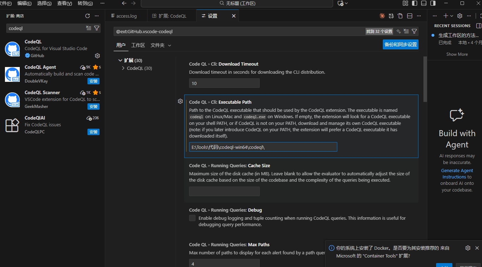Click the settings editor vertical scrollbar

click(425, 79)
